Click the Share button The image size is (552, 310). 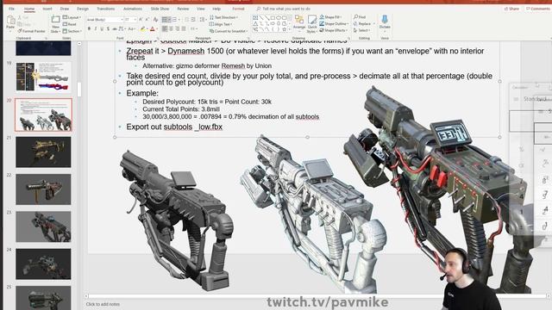pyautogui.click(x=511, y=9)
